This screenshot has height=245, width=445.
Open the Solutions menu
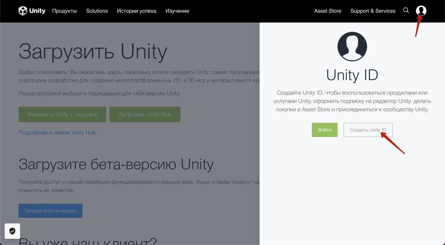(97, 11)
